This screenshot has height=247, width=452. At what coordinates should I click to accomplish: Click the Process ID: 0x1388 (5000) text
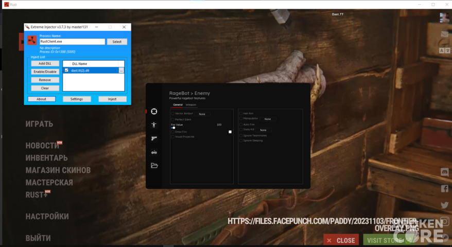57,52
